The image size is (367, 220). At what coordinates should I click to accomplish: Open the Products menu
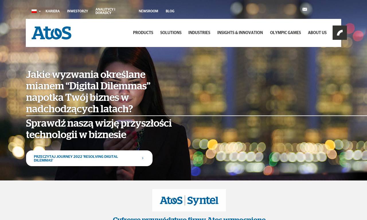[143, 33]
